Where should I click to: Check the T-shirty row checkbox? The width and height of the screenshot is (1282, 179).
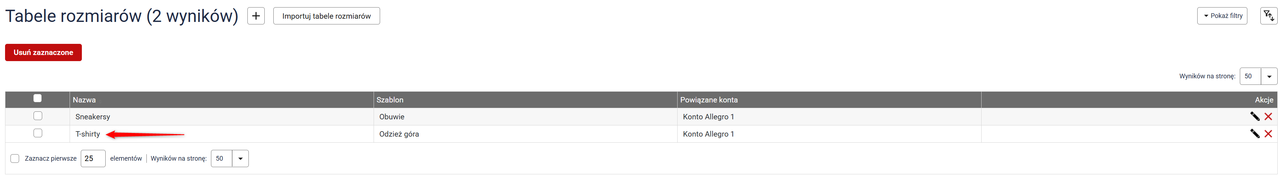click(38, 133)
